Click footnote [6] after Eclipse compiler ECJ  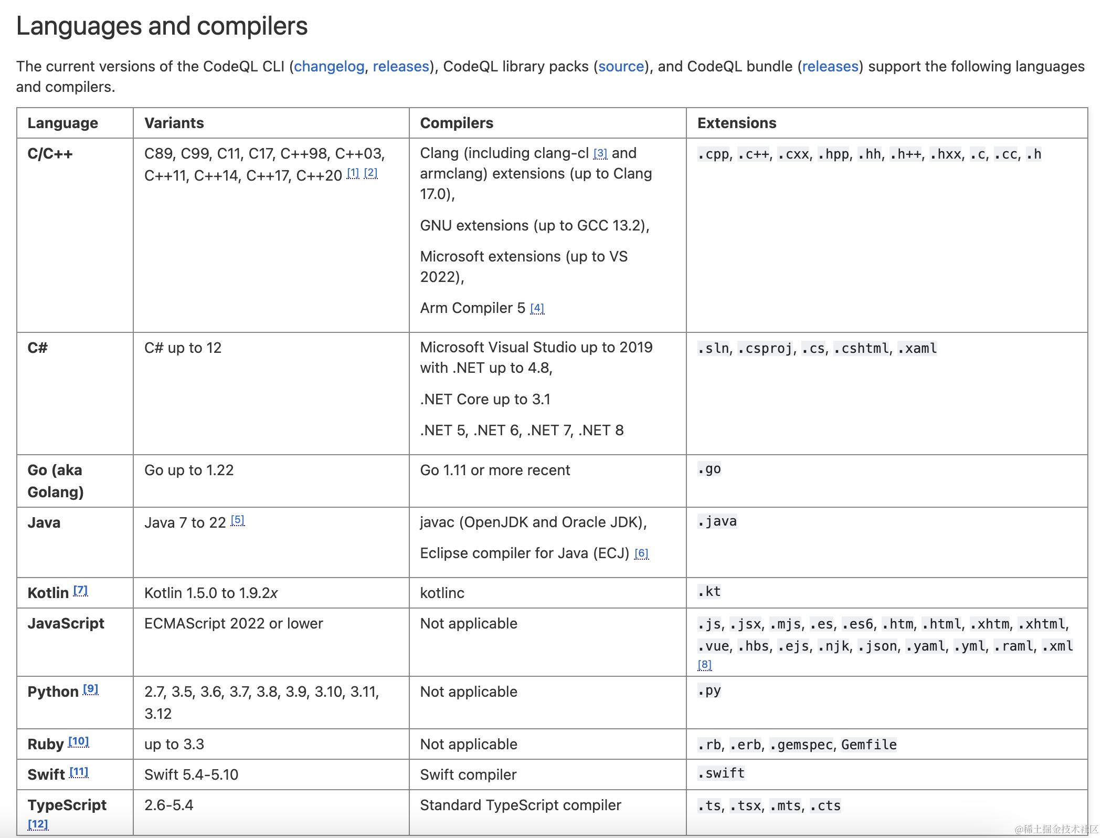[641, 553]
